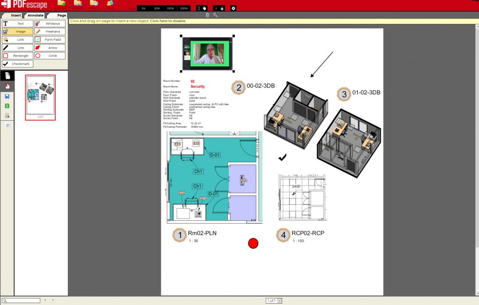The image size is (479, 305).
Task: Switch to the Annotate tab
Action: tap(36, 15)
